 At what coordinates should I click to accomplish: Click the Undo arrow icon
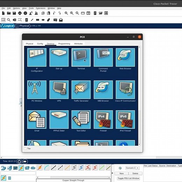pos(54,13)
